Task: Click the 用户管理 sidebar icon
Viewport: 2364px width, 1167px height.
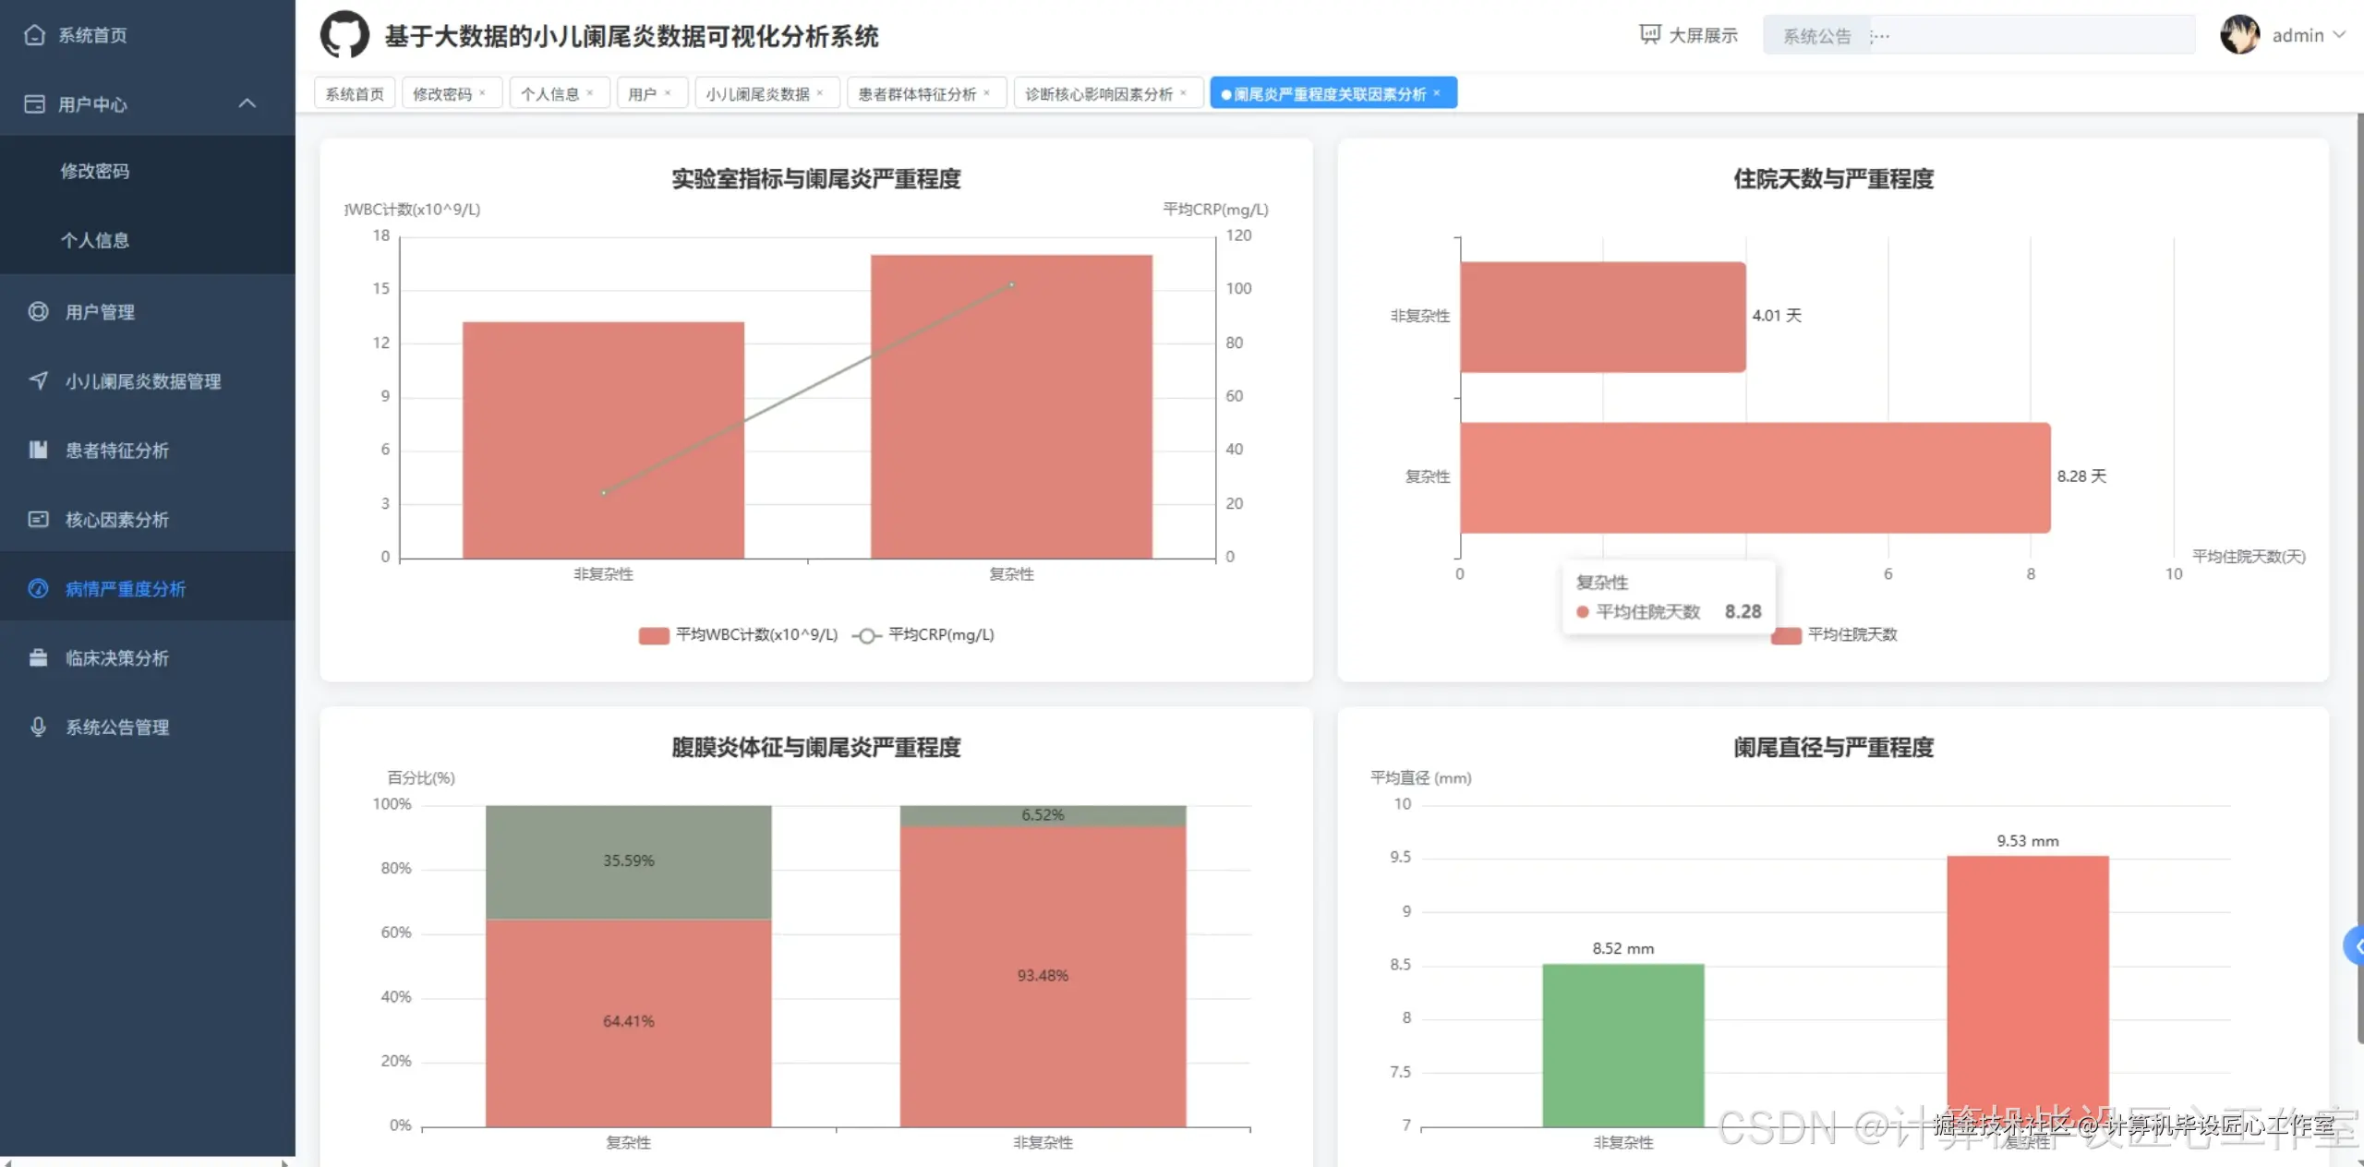Action: click(x=38, y=312)
